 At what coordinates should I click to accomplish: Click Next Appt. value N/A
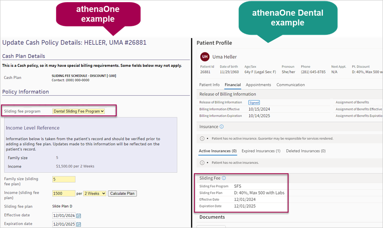pyautogui.click(x=334, y=72)
